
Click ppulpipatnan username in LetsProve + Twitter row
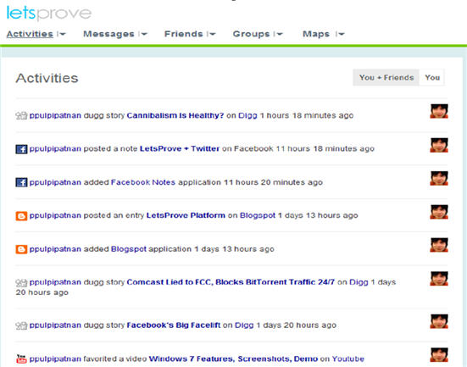coord(55,148)
